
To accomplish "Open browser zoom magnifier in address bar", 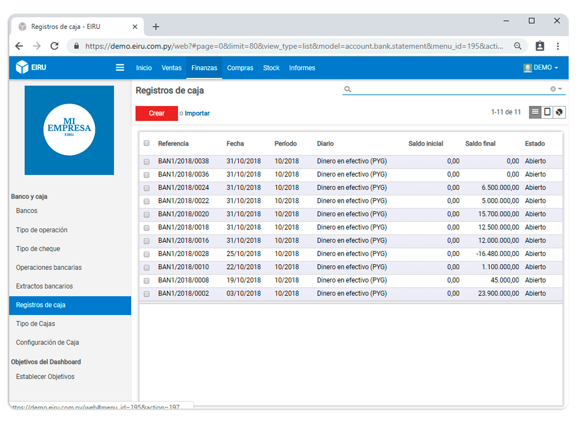I will (518, 46).
